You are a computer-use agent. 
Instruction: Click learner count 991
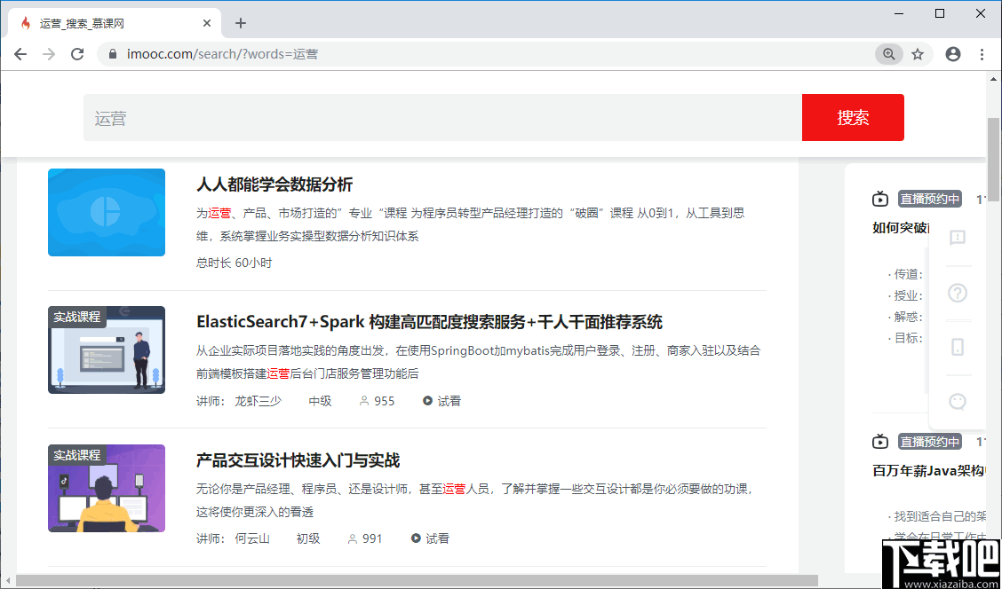pyautogui.click(x=372, y=538)
